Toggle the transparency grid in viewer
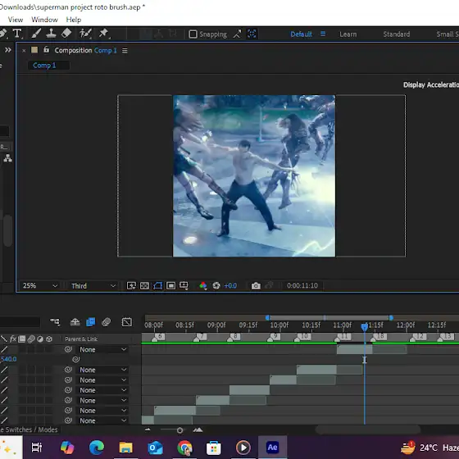This screenshot has width=459, height=459. pos(144,286)
